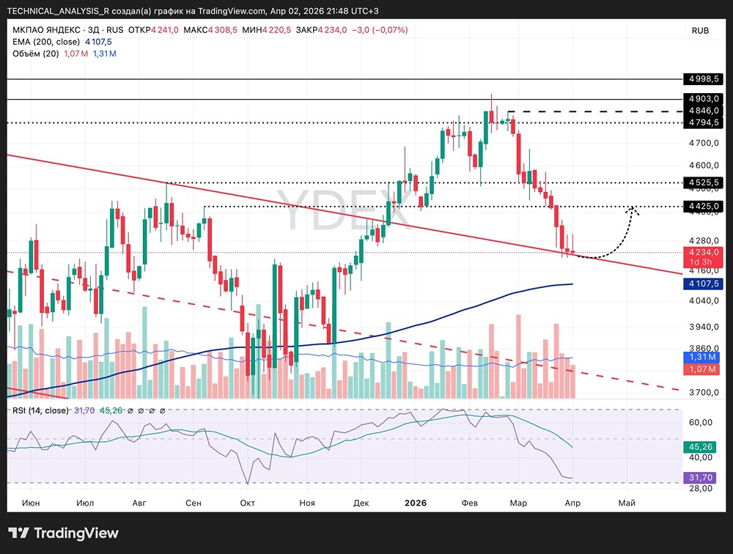The height and width of the screenshot is (554, 733).
Task: Select the RSI (14, close) indicator legend
Action: click(x=40, y=410)
